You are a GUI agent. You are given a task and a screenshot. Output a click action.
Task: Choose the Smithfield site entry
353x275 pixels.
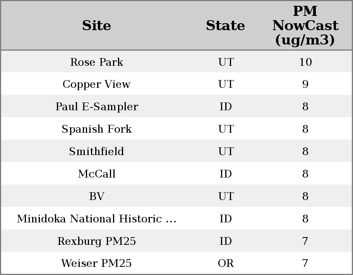96,152
